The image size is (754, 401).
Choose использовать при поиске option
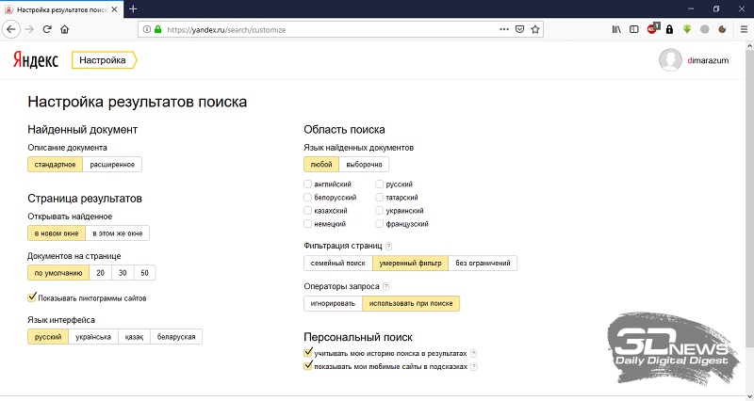tap(411, 303)
